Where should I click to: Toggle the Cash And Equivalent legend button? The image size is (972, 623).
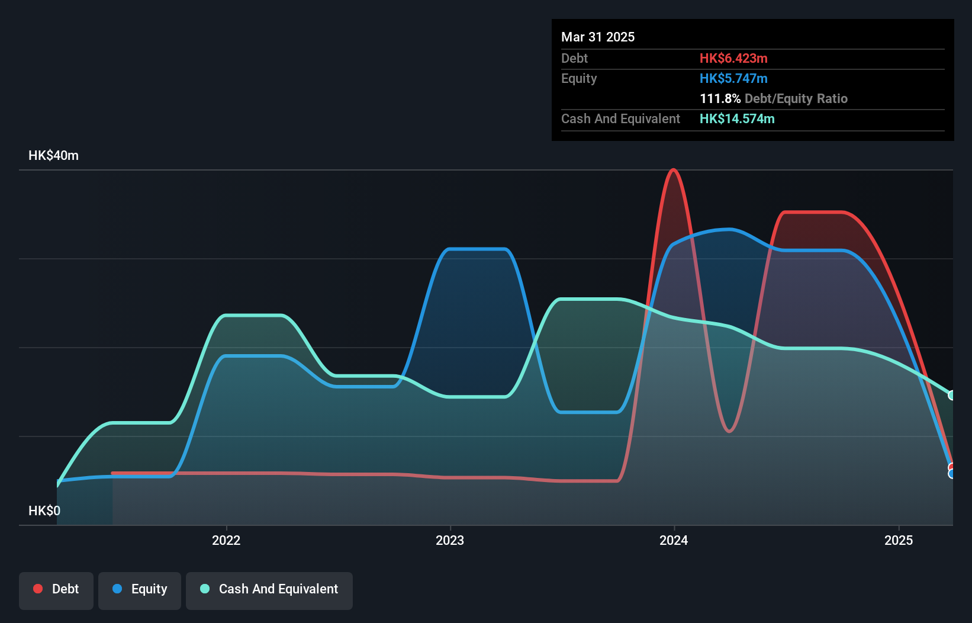pos(269,590)
